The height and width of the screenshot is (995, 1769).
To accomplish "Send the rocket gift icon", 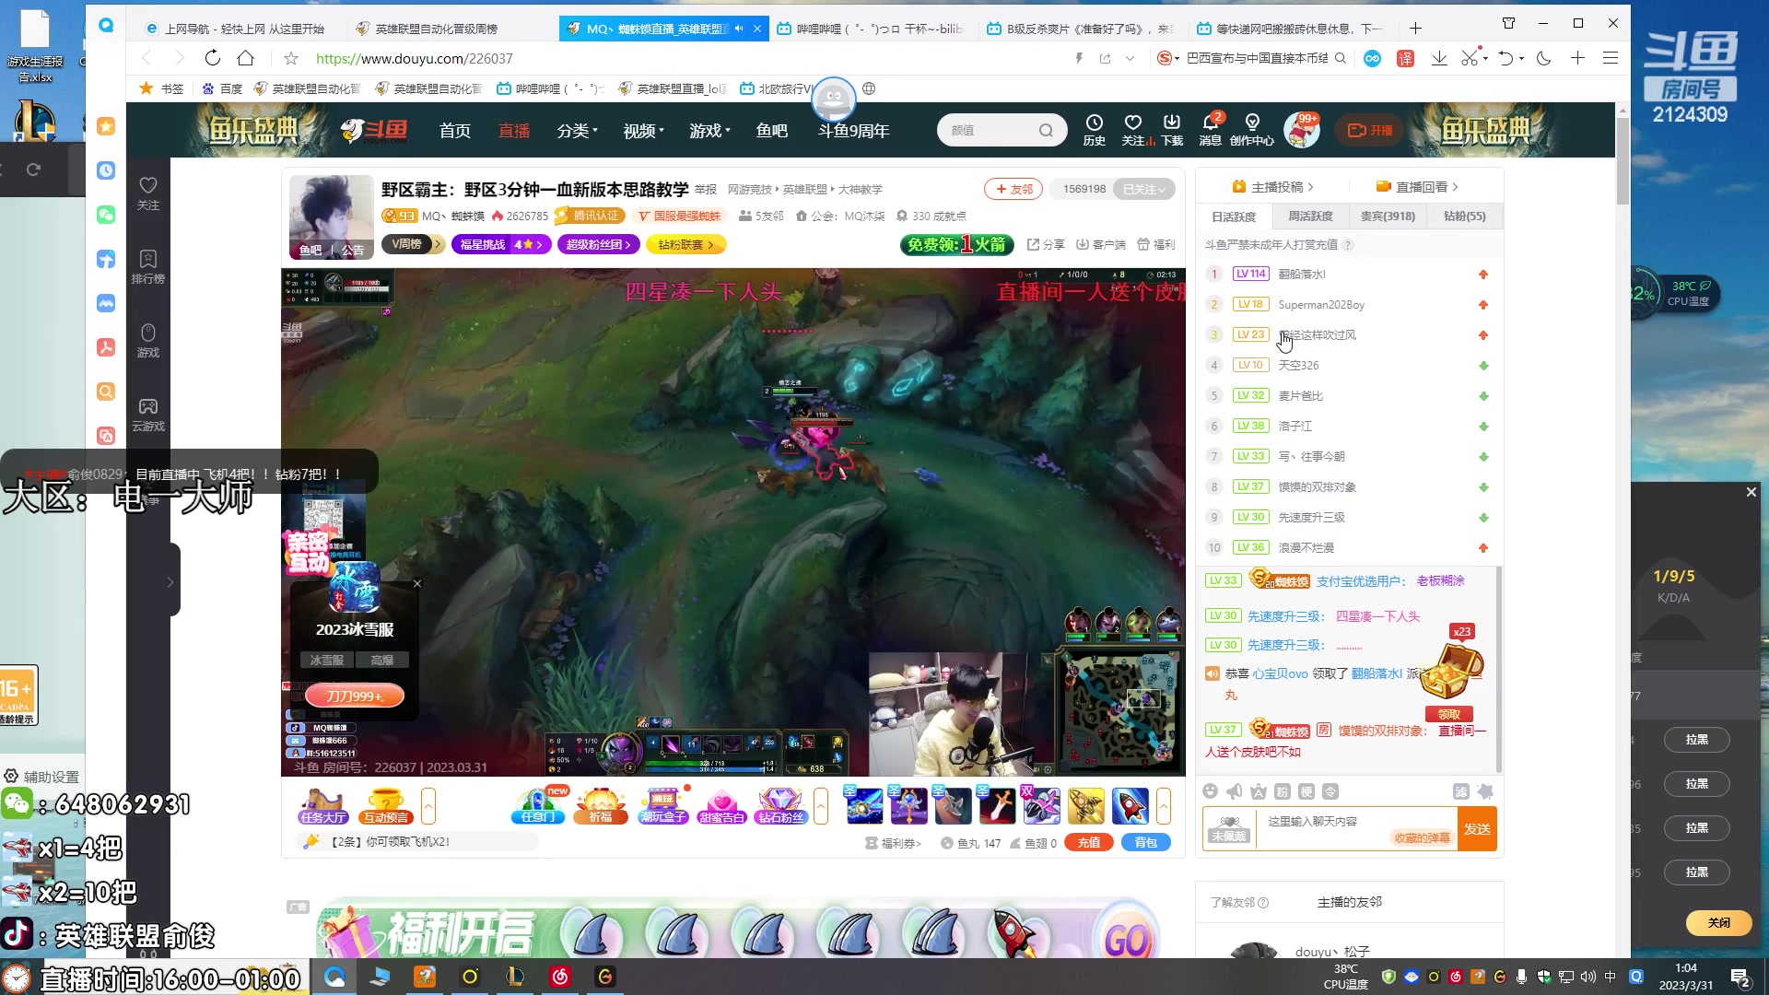I will pos(1131,805).
